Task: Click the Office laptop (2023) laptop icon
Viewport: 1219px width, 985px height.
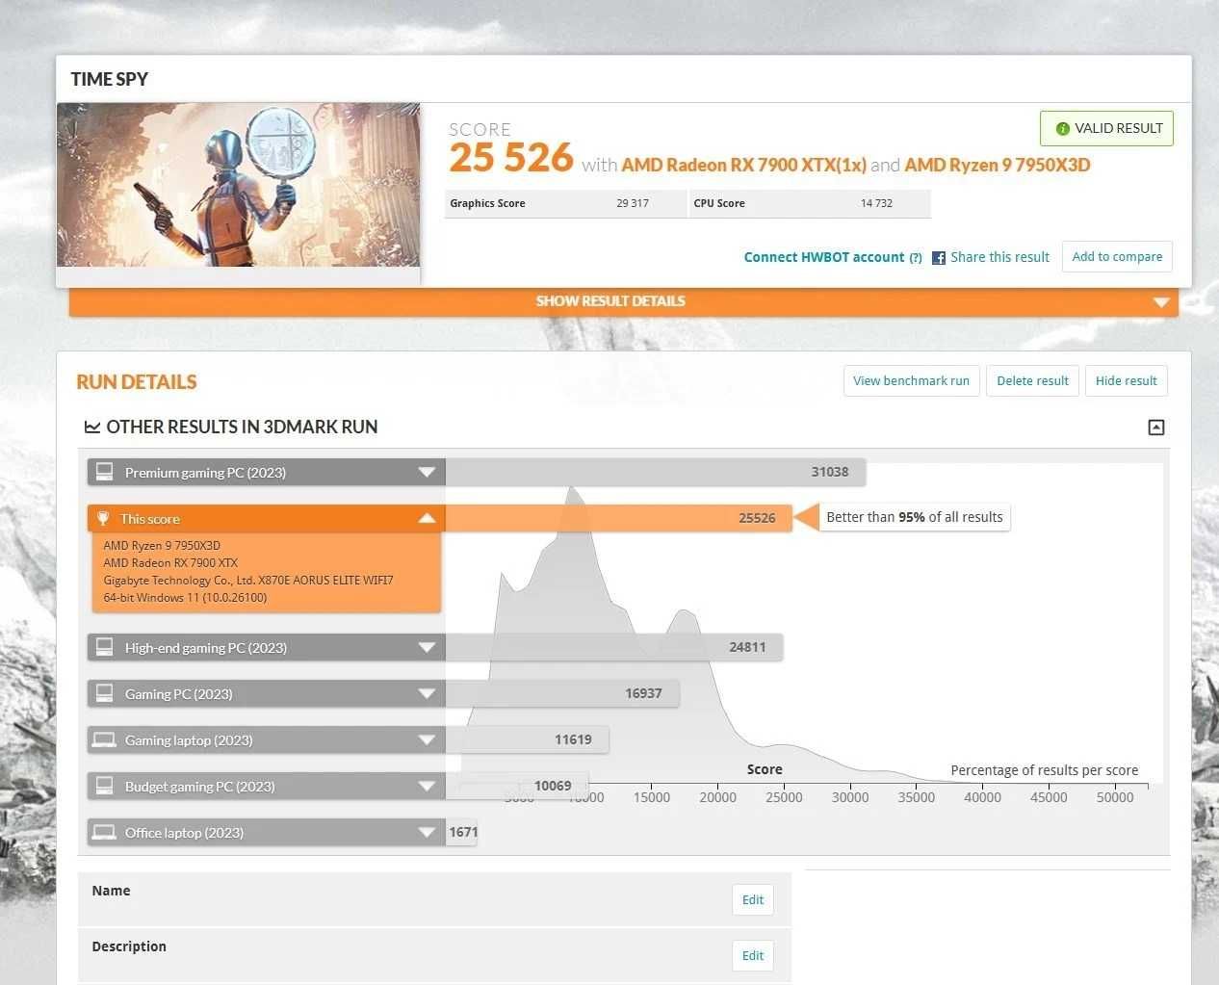Action: click(104, 832)
